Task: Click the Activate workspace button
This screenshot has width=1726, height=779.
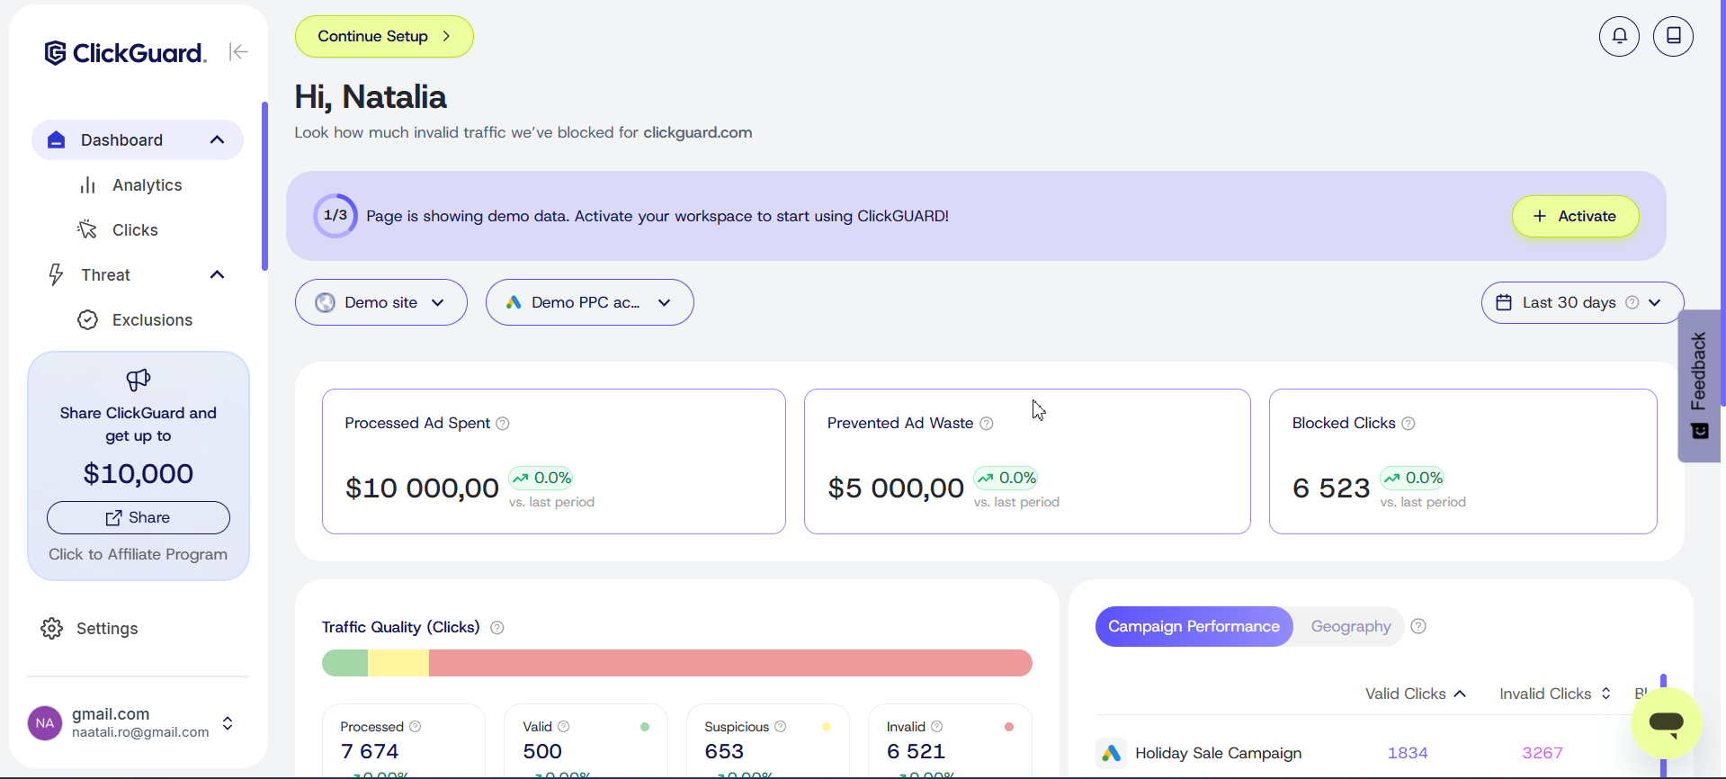Action: click(1575, 216)
